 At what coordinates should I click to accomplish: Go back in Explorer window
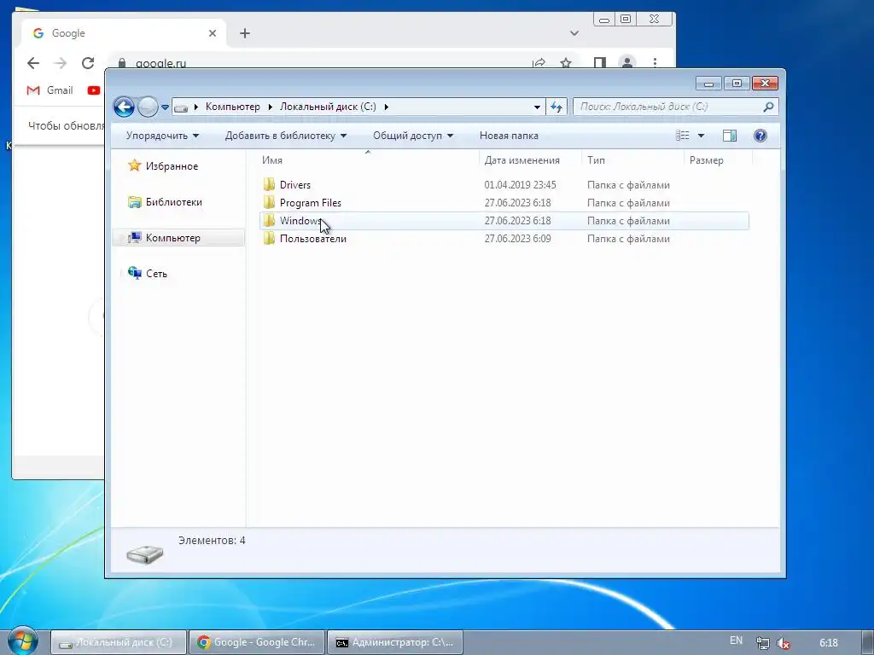[124, 107]
